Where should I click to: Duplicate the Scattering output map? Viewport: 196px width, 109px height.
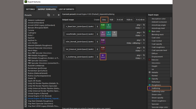pos(144,55)
